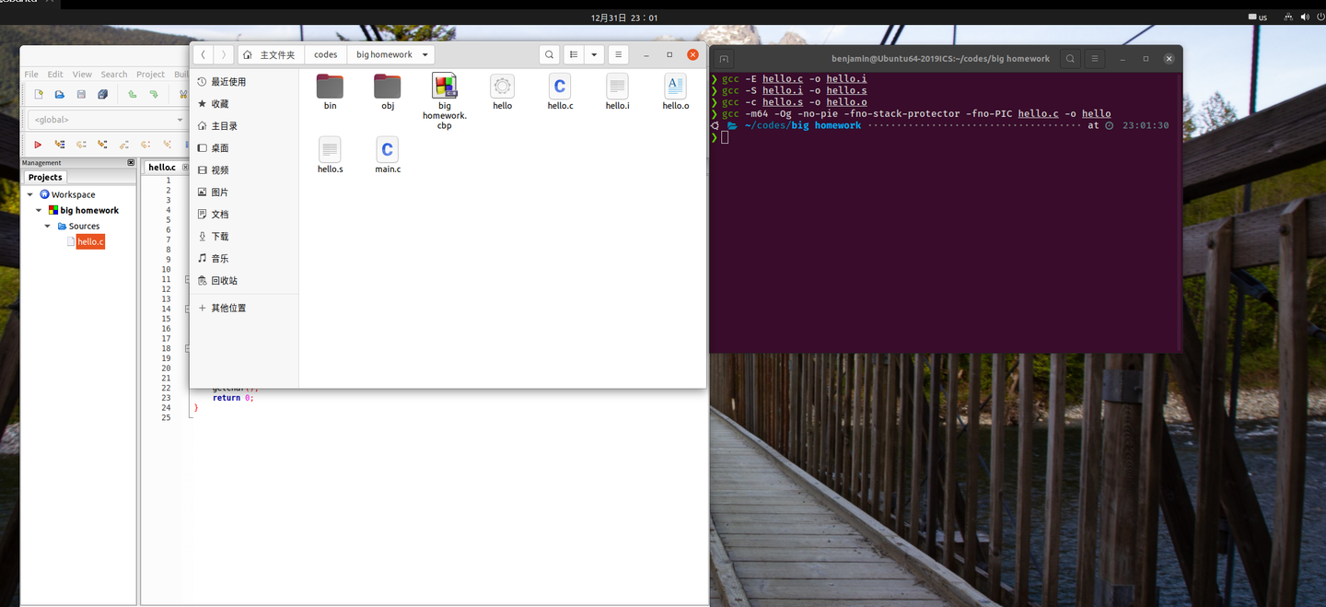Viewport: 1326px width, 607px height.
Task: Click Redo arrow in Code::Blocks toolbar
Action: [x=154, y=94]
